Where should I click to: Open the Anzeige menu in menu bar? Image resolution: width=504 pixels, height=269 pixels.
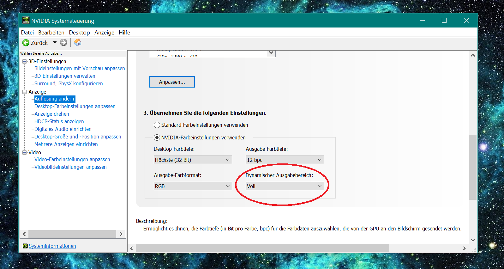coord(105,33)
